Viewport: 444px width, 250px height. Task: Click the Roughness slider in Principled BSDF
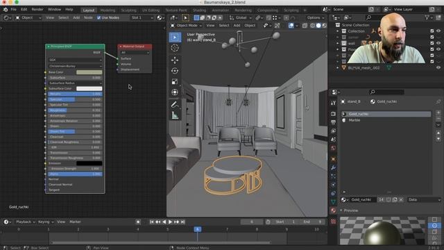(x=75, y=110)
